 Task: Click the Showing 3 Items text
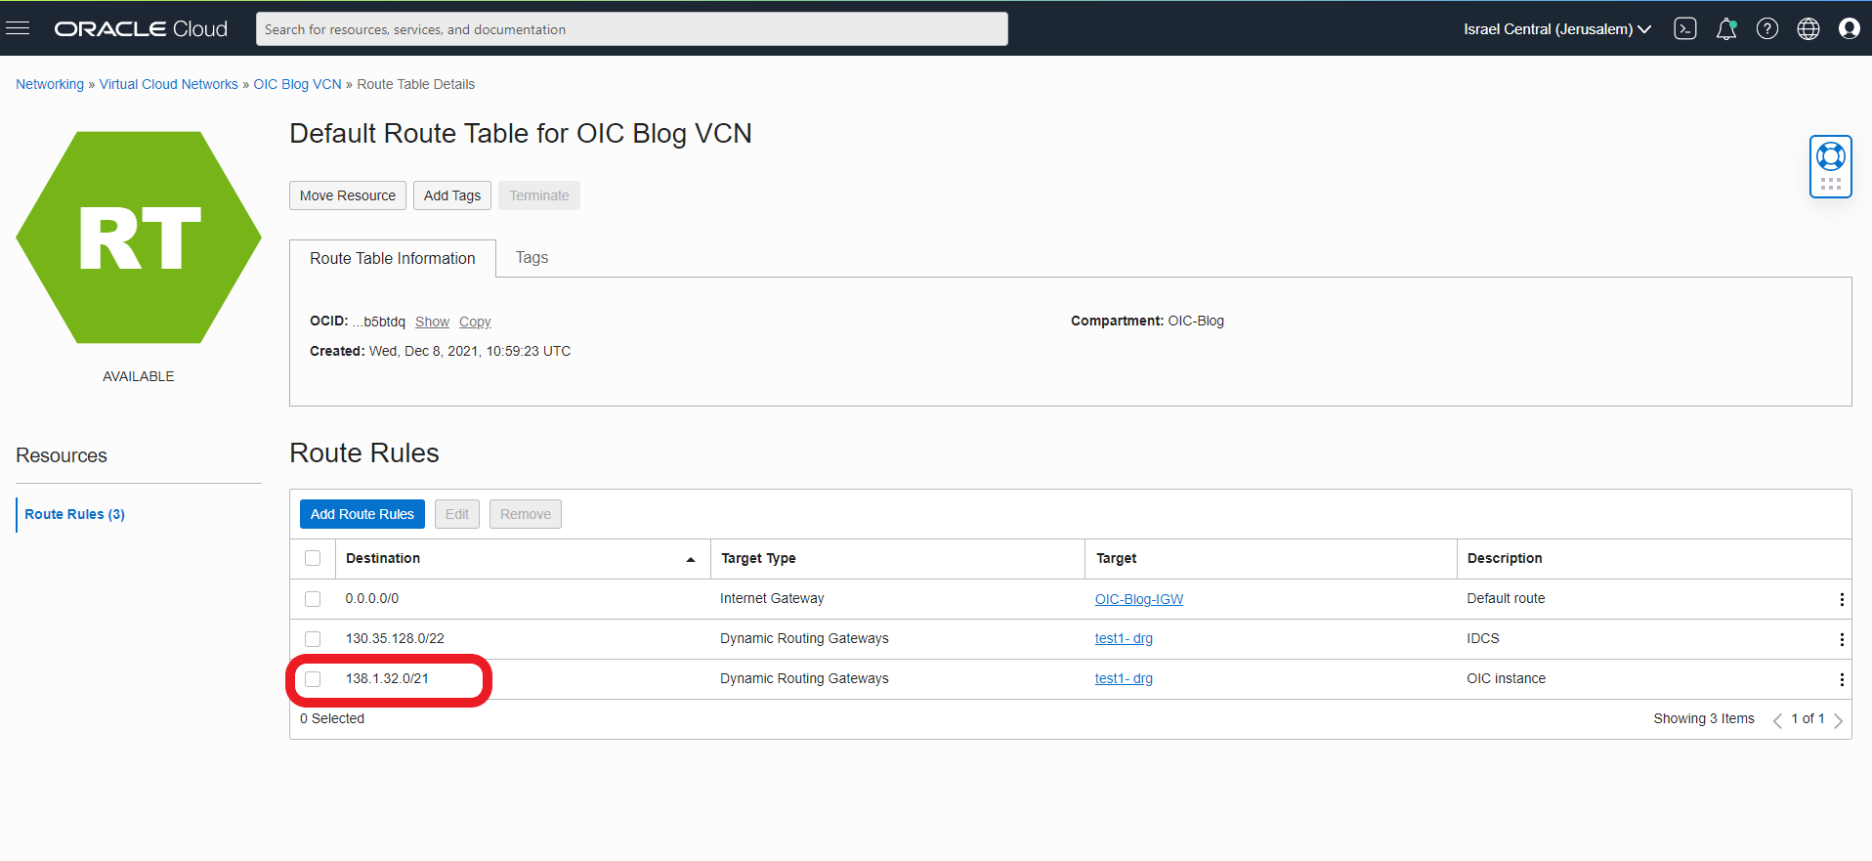click(1704, 718)
